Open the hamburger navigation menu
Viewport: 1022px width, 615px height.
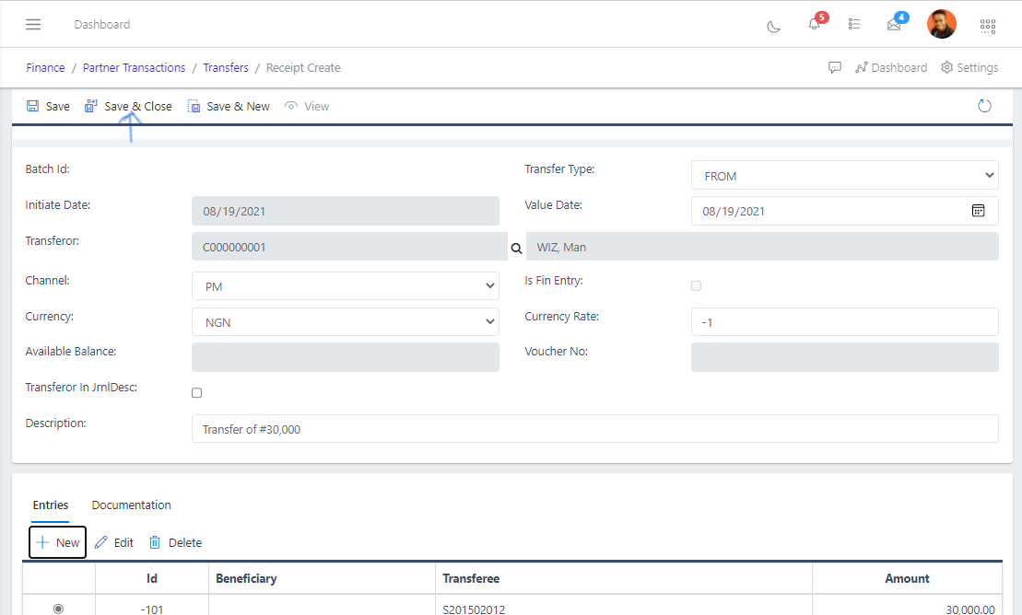[x=33, y=24]
